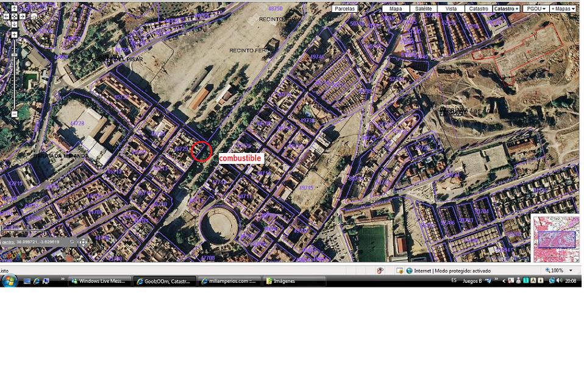
Task: Switch to the Mapa view
Action: click(x=396, y=9)
